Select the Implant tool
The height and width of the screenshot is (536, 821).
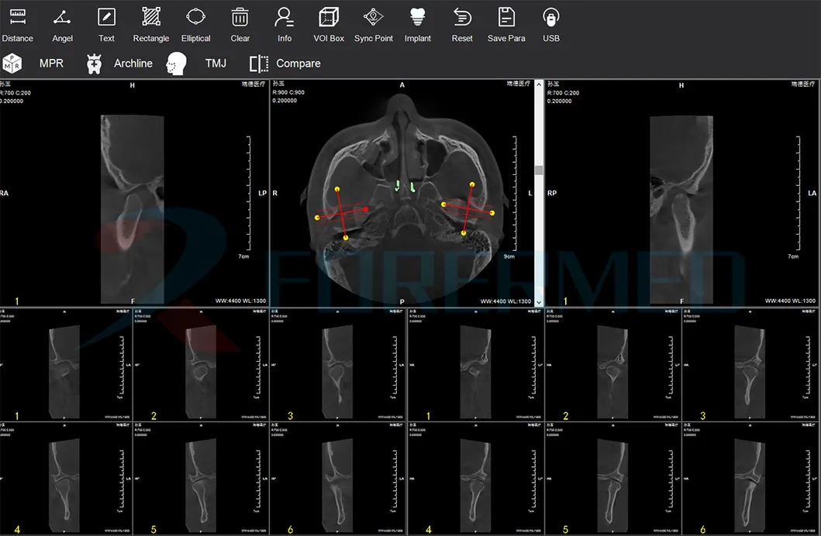click(418, 23)
